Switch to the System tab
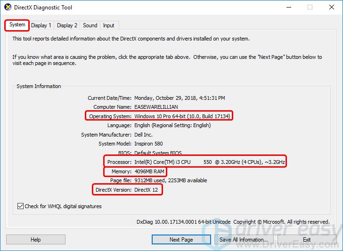343x251 pixels. (17, 24)
